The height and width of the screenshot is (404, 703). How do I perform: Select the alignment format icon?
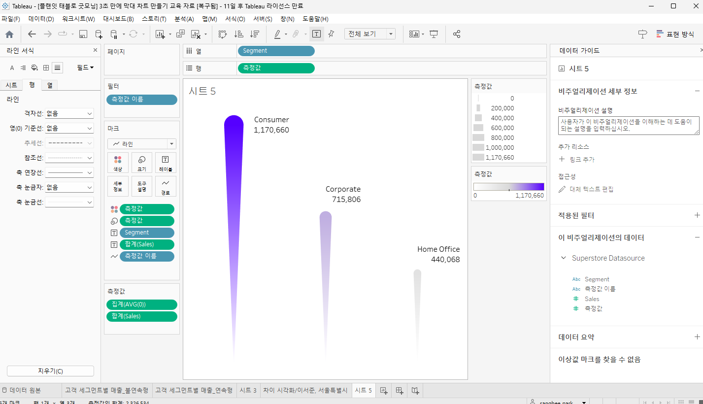pyautogui.click(x=23, y=67)
